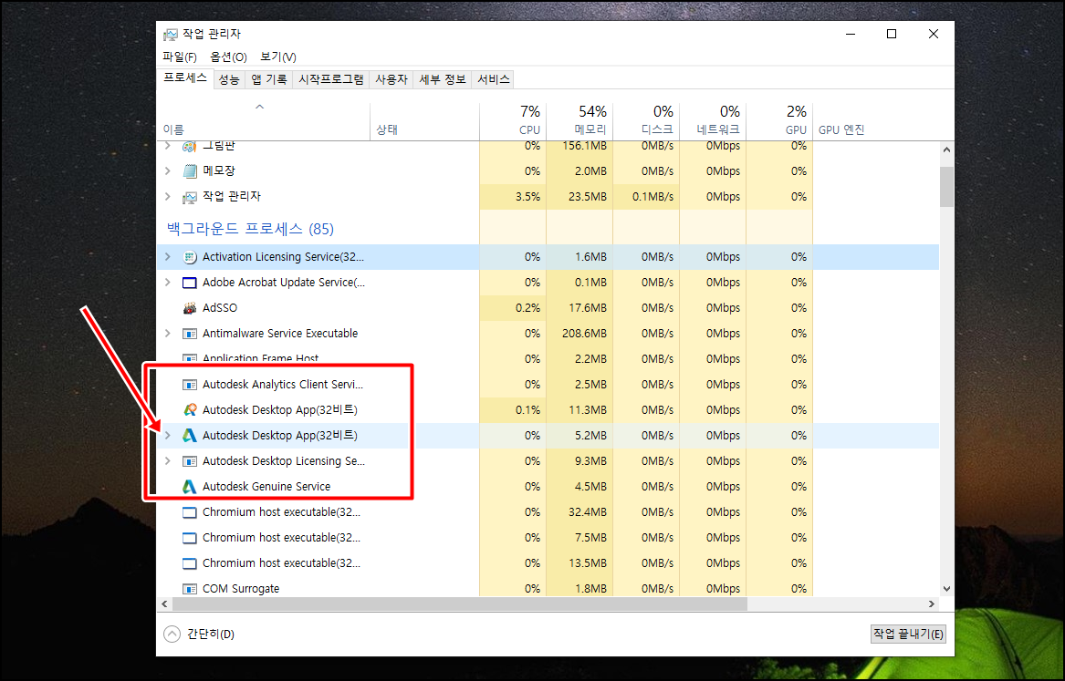Click icon of Chromium host executable using 13.5MB
Image resolution: width=1065 pixels, height=681 pixels.
[190, 563]
